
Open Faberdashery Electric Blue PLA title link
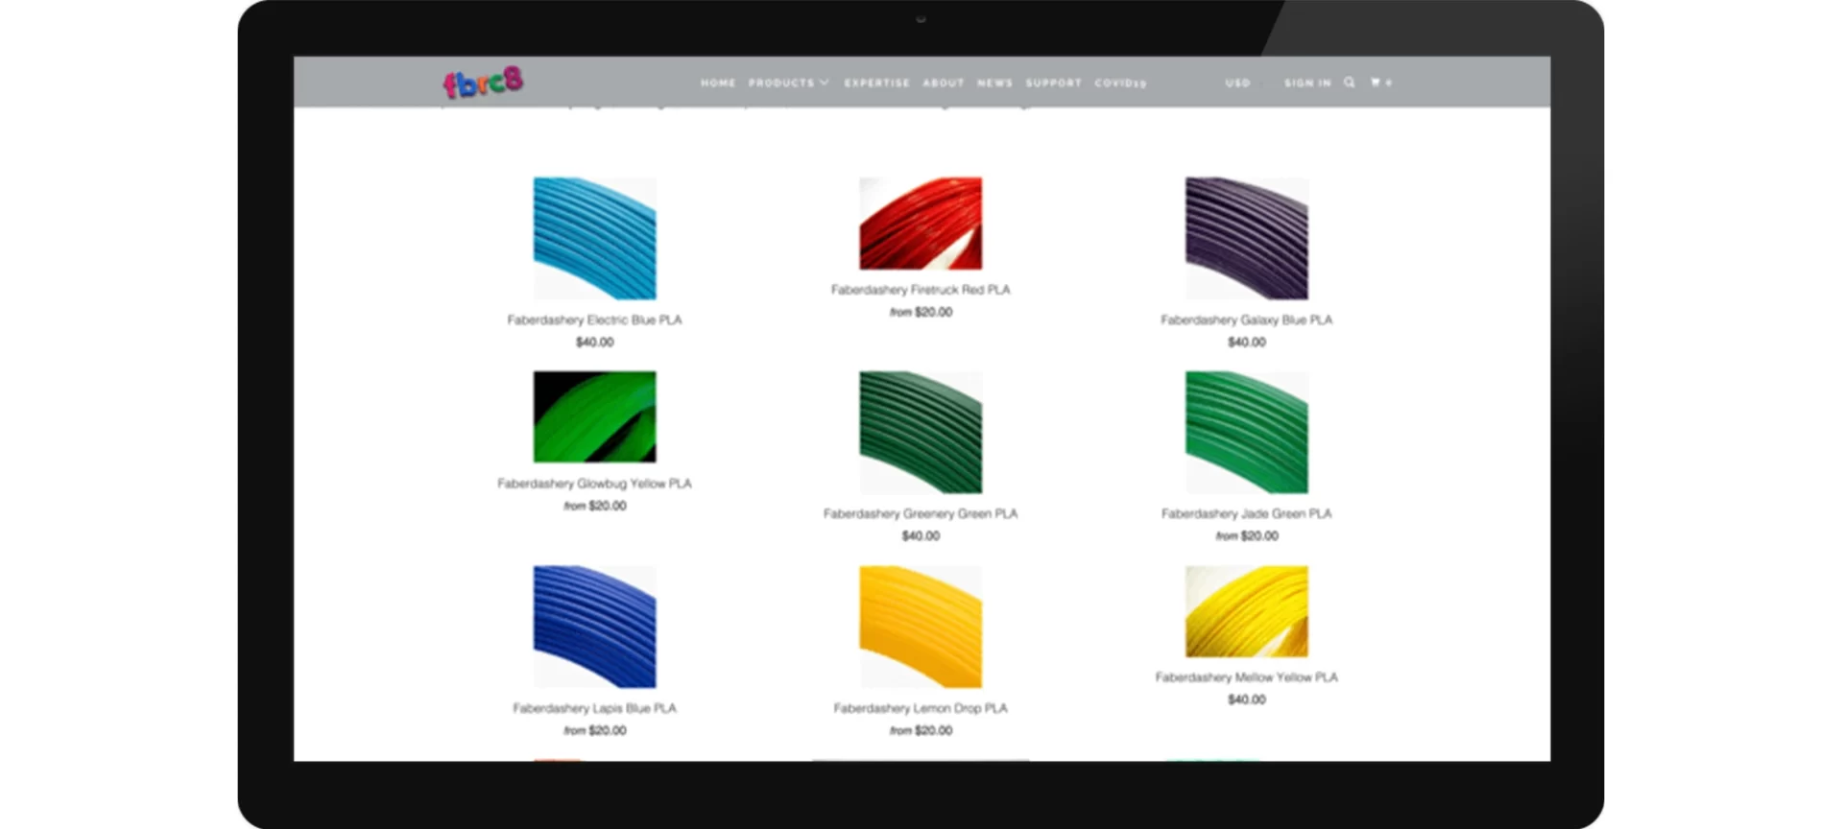(x=594, y=320)
